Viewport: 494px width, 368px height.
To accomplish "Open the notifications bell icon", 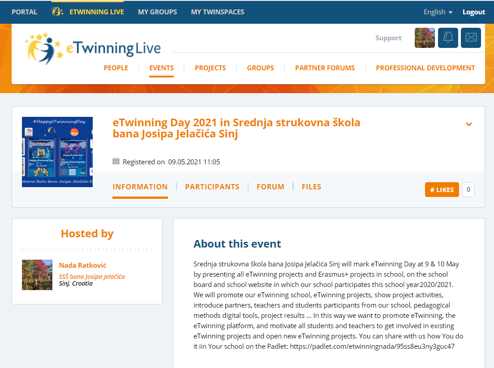I will click(448, 38).
